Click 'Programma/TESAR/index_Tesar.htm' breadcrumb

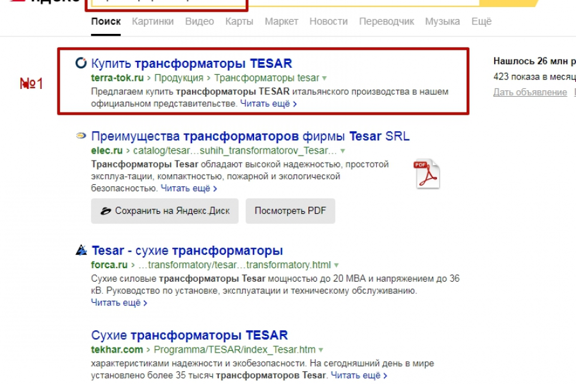tap(234, 349)
